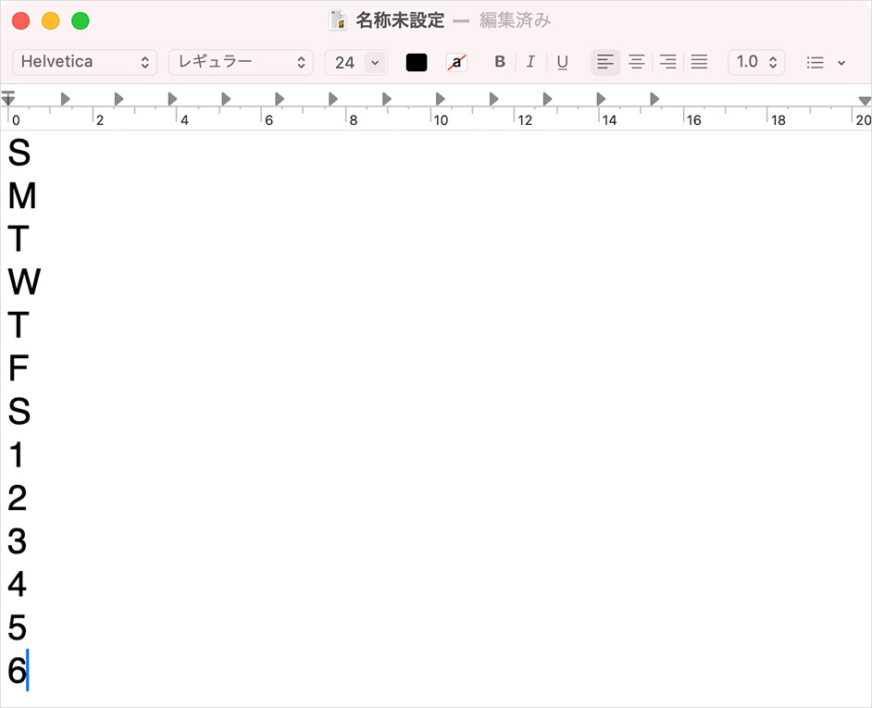Open the list bullets and numbering menu
This screenshot has width=872, height=708.
point(826,62)
